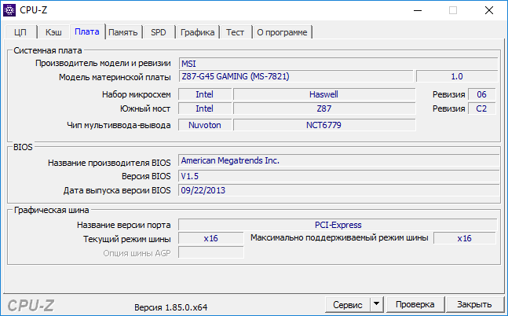Click the Дата выпуска версии BIOS label
508x316 pixels.
(117, 190)
